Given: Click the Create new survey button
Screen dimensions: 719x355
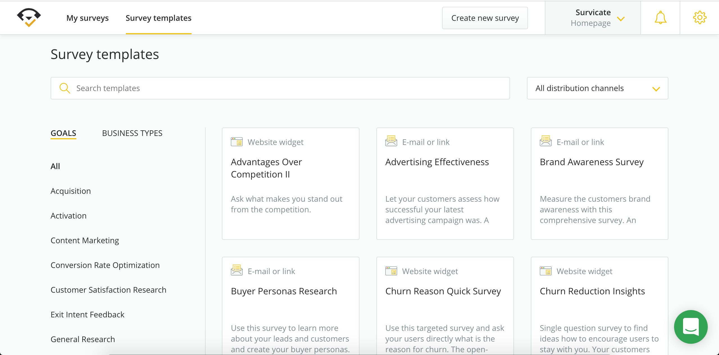Looking at the screenshot, I should (x=485, y=18).
